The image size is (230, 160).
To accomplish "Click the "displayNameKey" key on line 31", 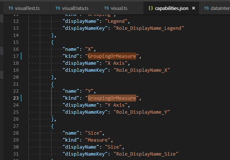I will click(85, 154).
